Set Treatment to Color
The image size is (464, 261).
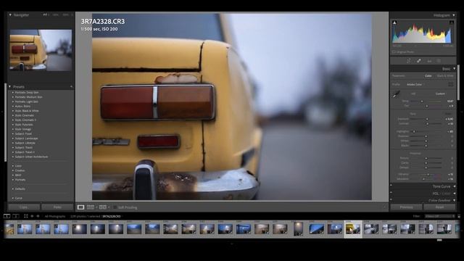pyautogui.click(x=428, y=75)
